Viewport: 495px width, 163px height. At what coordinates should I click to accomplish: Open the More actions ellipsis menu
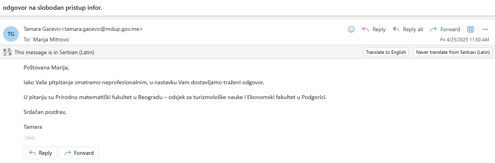point(485,29)
